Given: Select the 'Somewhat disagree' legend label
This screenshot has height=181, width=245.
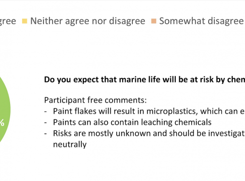Looking at the screenshot, I should [202, 21].
